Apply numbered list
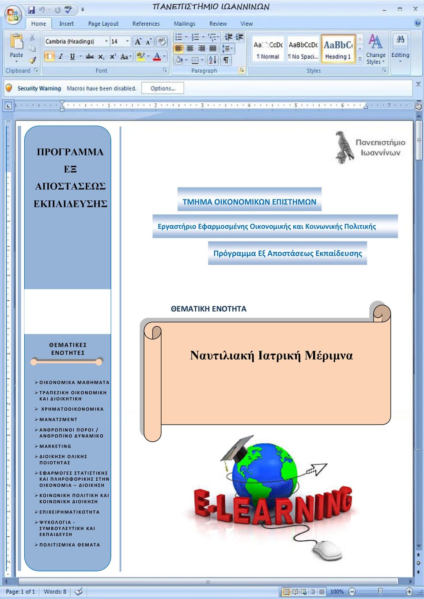 point(195,37)
